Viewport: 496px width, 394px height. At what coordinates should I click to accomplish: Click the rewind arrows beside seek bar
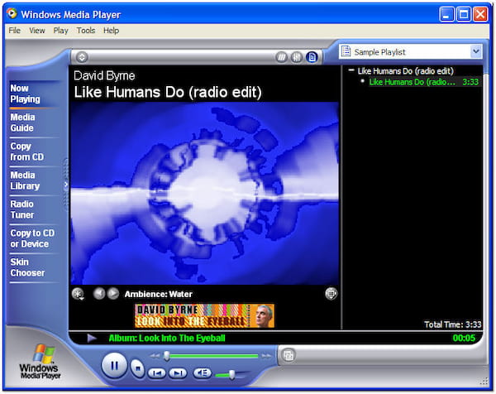pyautogui.click(x=155, y=356)
